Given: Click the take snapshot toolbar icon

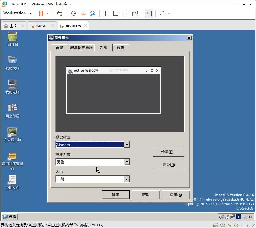Looking at the screenshot, I should pyautogui.click(x=73, y=13).
